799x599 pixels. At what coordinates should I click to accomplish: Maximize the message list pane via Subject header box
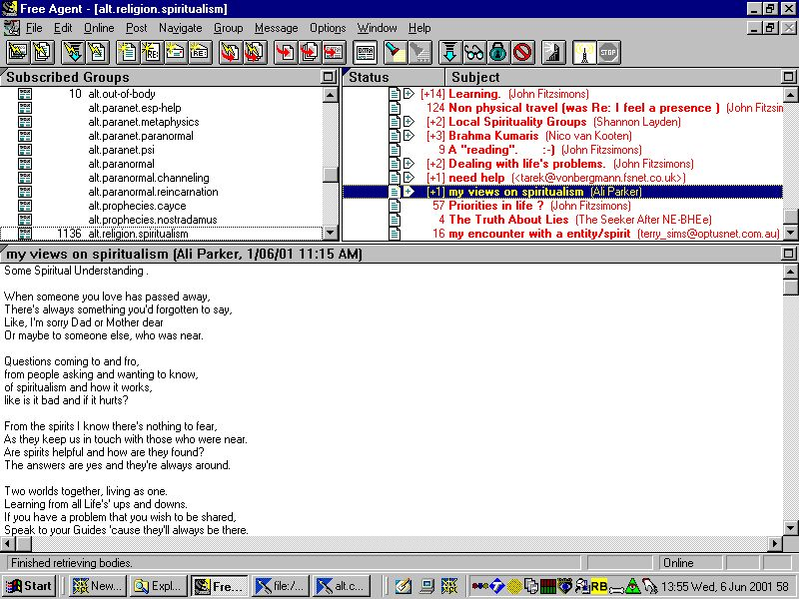coord(789,77)
